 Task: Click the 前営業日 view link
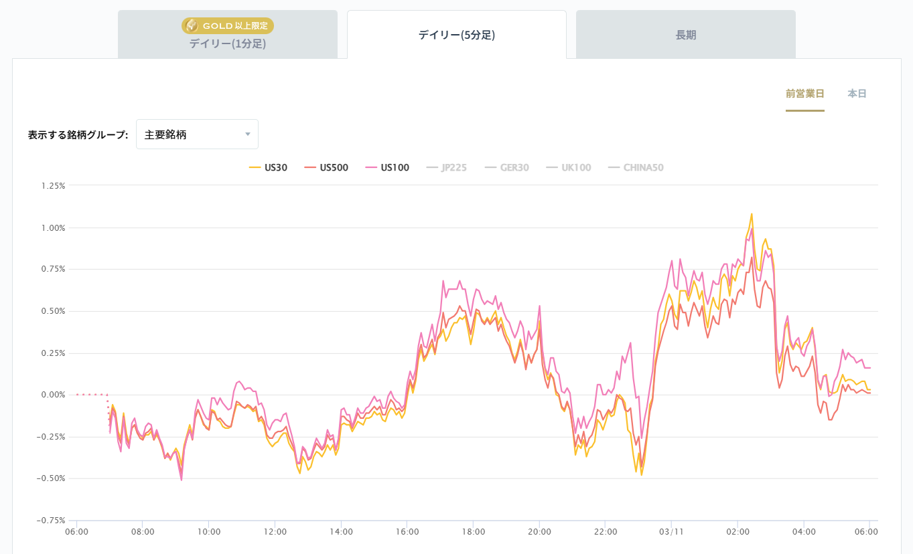[x=805, y=94]
